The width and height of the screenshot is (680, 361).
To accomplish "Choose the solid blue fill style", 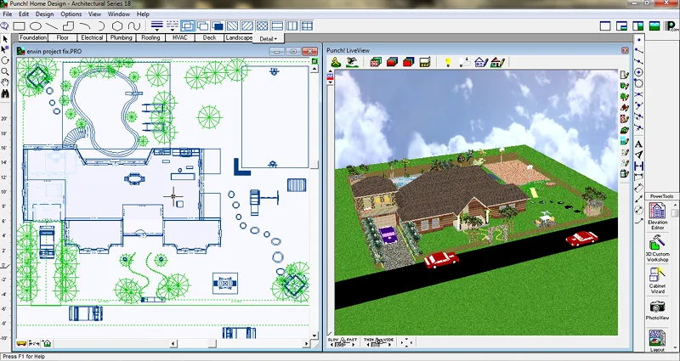I will click(x=218, y=26).
